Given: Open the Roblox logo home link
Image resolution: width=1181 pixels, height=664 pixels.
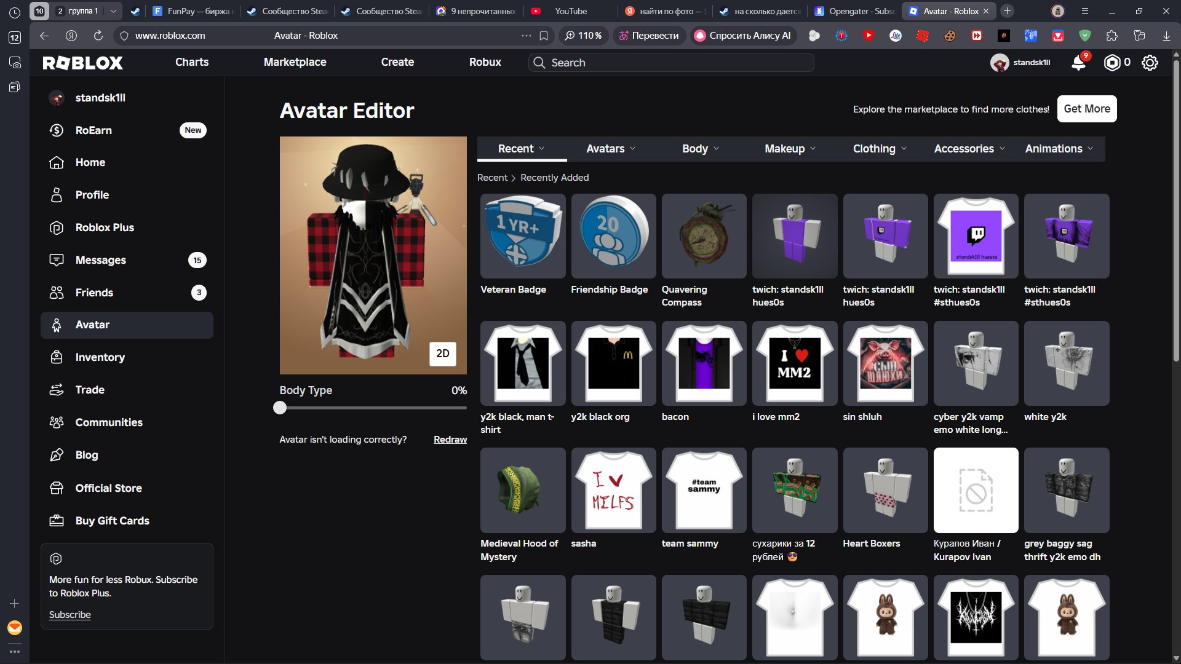Looking at the screenshot, I should (x=83, y=62).
